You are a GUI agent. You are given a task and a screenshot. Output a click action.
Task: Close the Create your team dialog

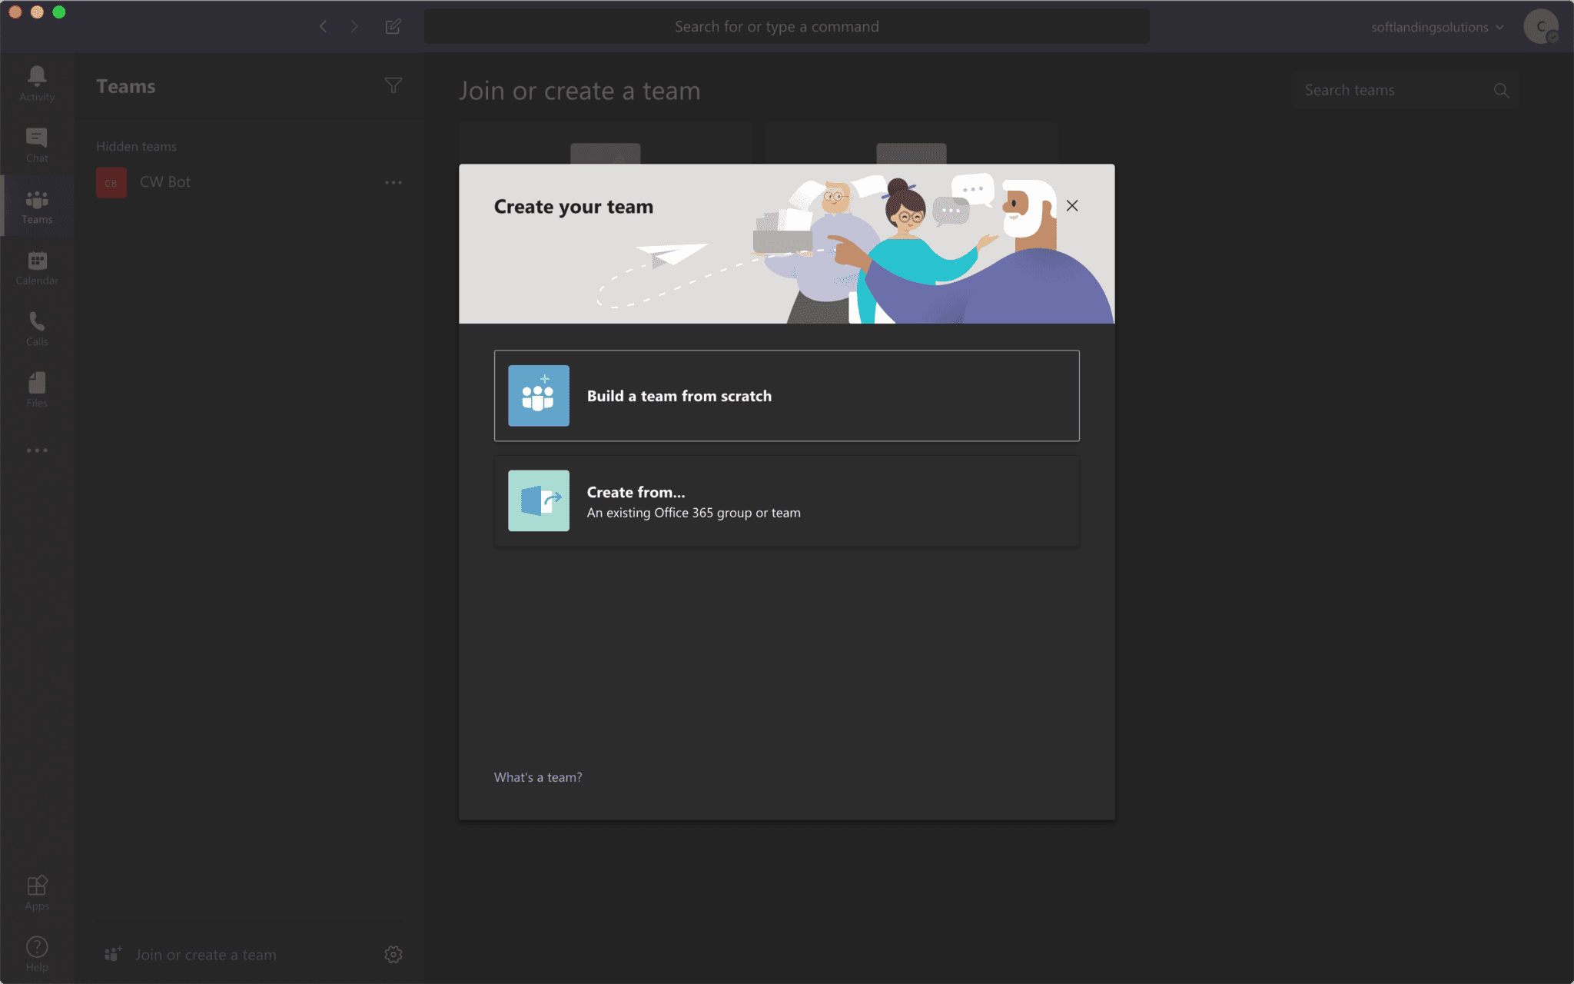(1072, 205)
